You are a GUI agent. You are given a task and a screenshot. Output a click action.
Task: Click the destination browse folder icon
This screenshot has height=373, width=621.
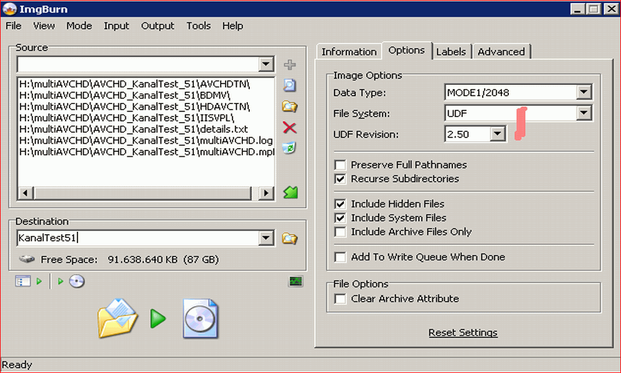coord(289,238)
